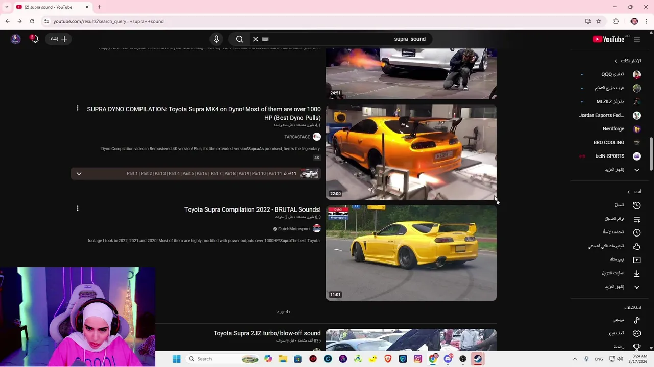Open Downloads arrow icon
Image resolution: width=654 pixels, height=367 pixels.
[637, 273]
